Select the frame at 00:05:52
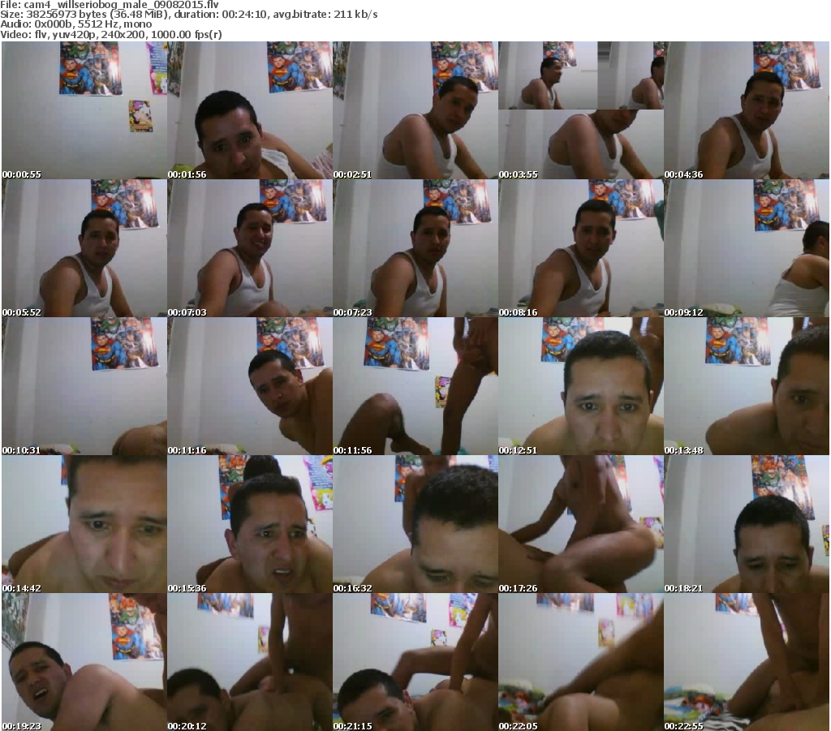The height and width of the screenshot is (731, 831). pyautogui.click(x=84, y=248)
